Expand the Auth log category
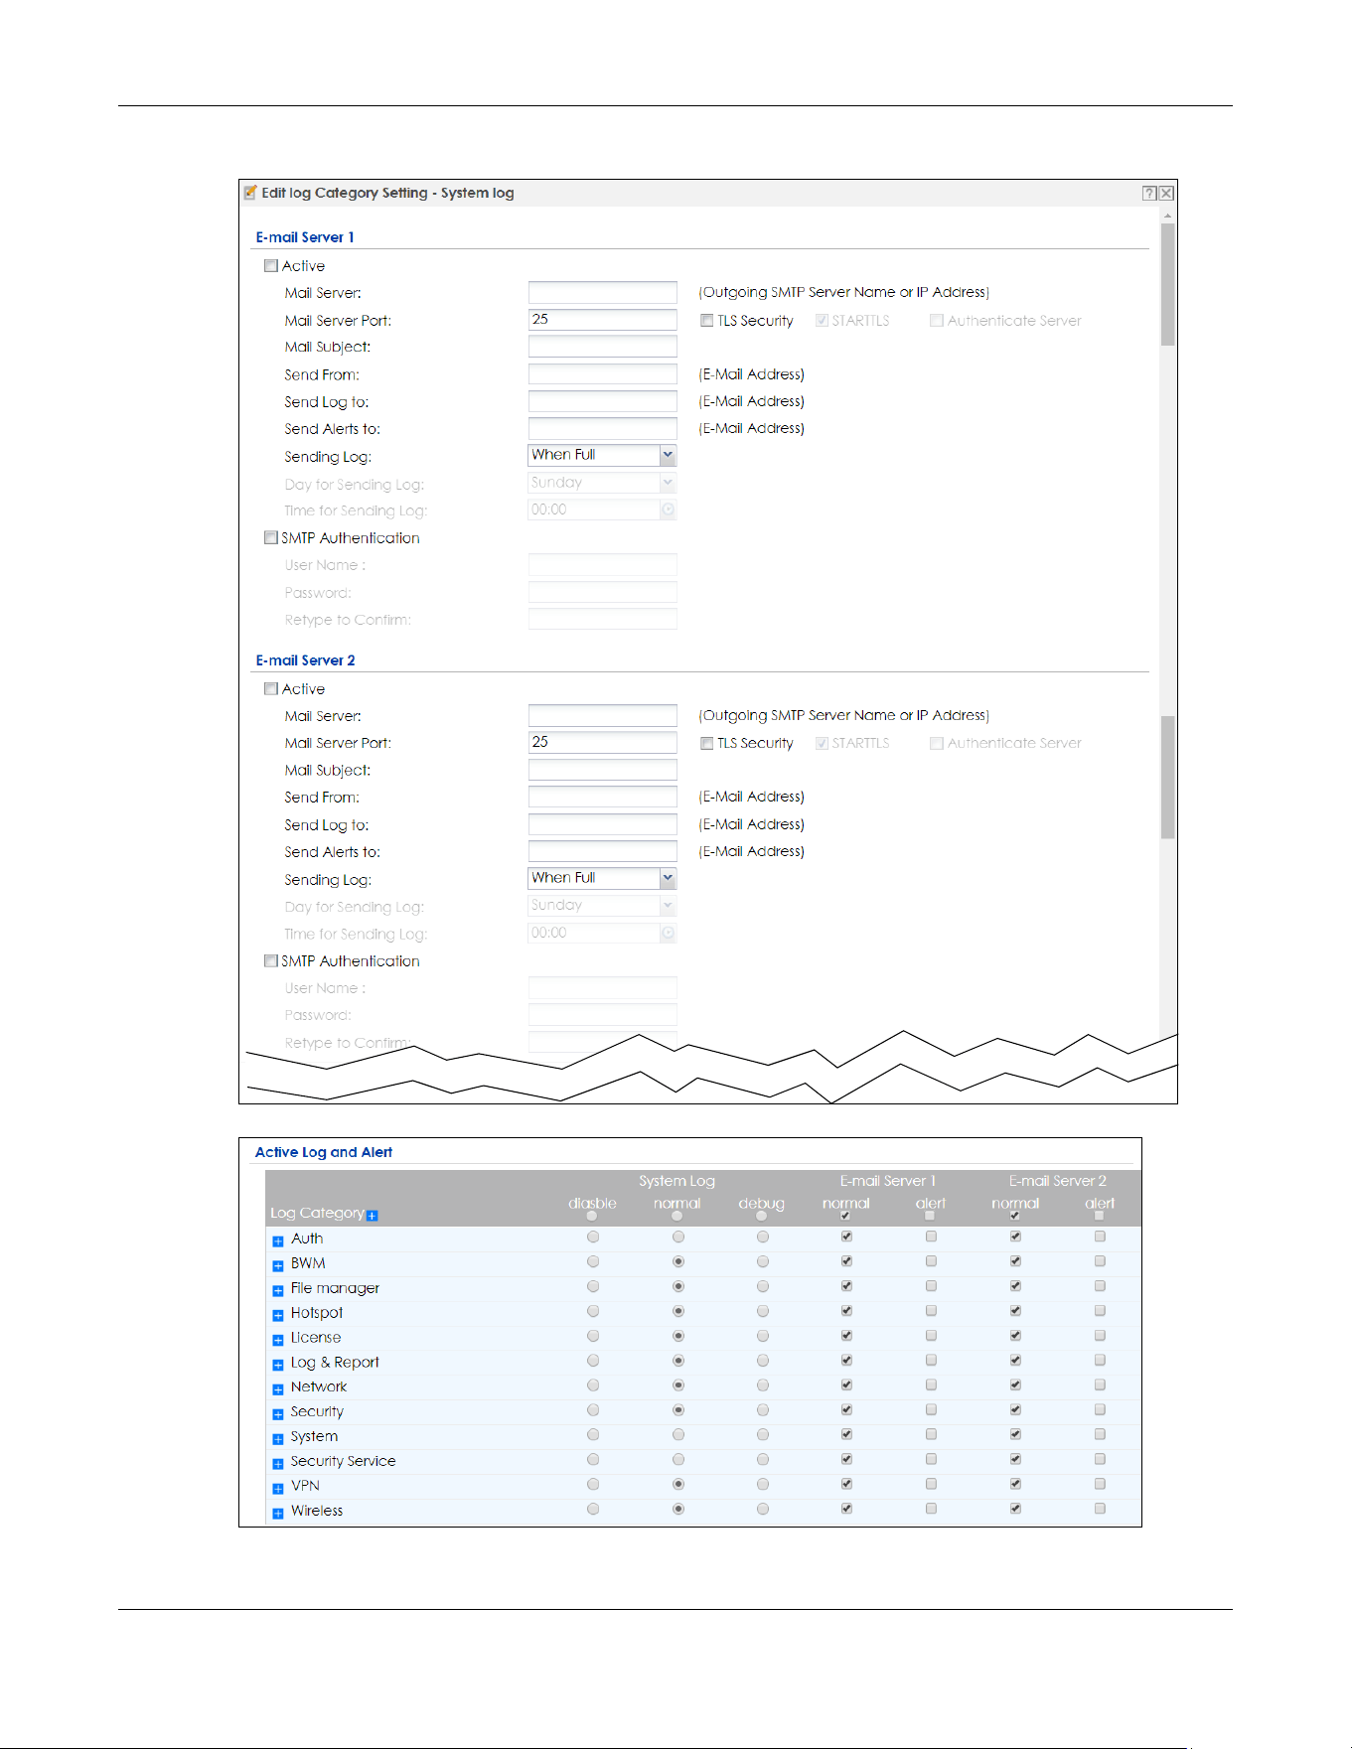This screenshot has width=1352, height=1749. click(278, 1241)
